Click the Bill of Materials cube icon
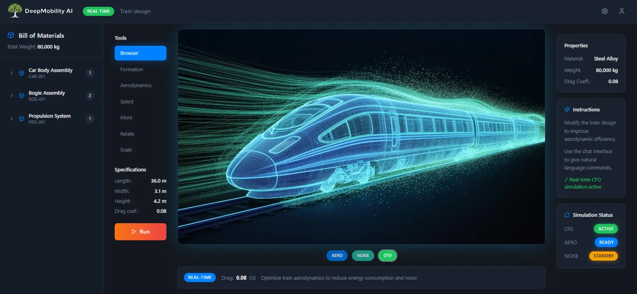The width and height of the screenshot is (637, 294). click(x=11, y=35)
